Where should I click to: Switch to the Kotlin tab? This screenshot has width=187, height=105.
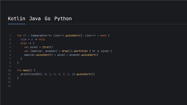(16, 19)
